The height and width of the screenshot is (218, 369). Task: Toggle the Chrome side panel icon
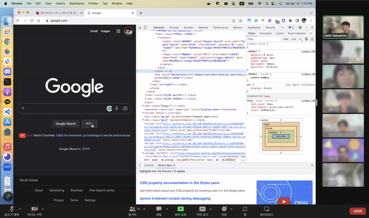pyautogui.click(x=297, y=21)
